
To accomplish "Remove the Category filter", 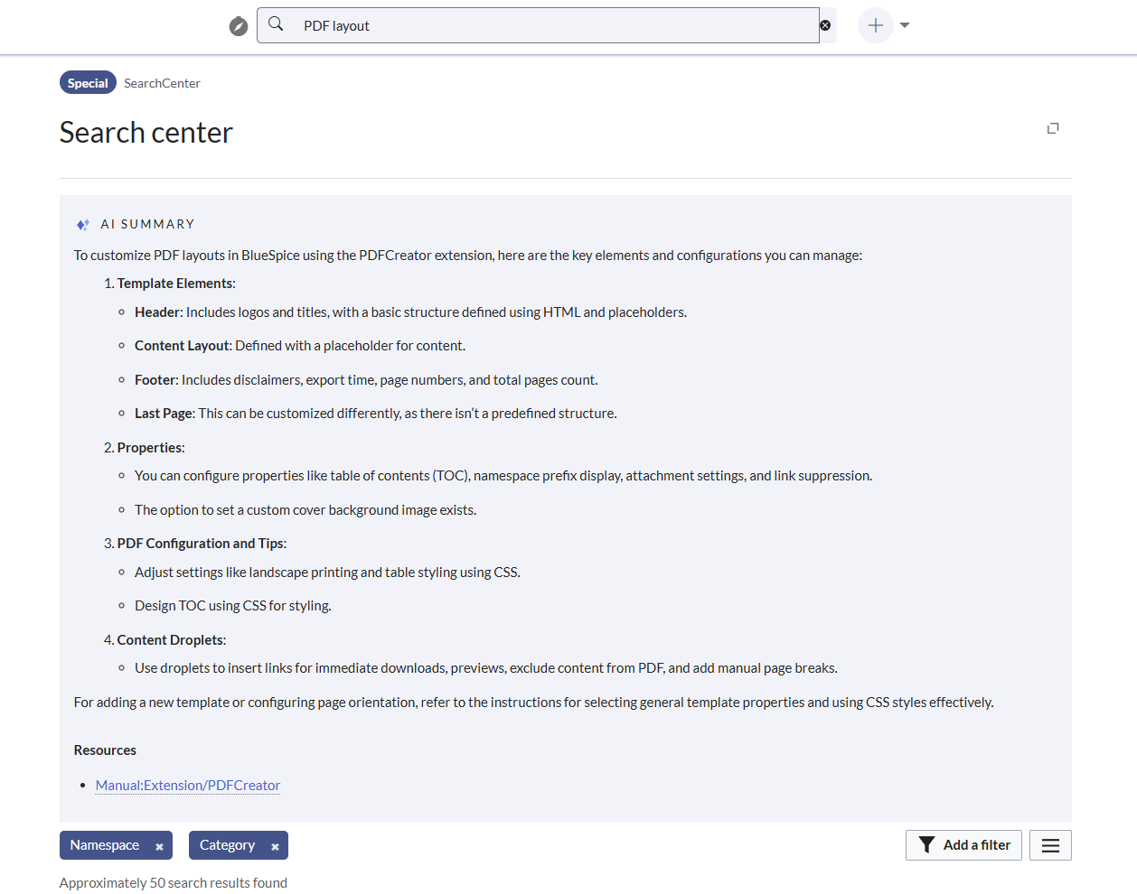I will click(x=275, y=847).
